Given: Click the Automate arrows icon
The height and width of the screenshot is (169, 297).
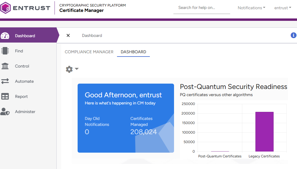Looking at the screenshot, I should click(x=5, y=81).
